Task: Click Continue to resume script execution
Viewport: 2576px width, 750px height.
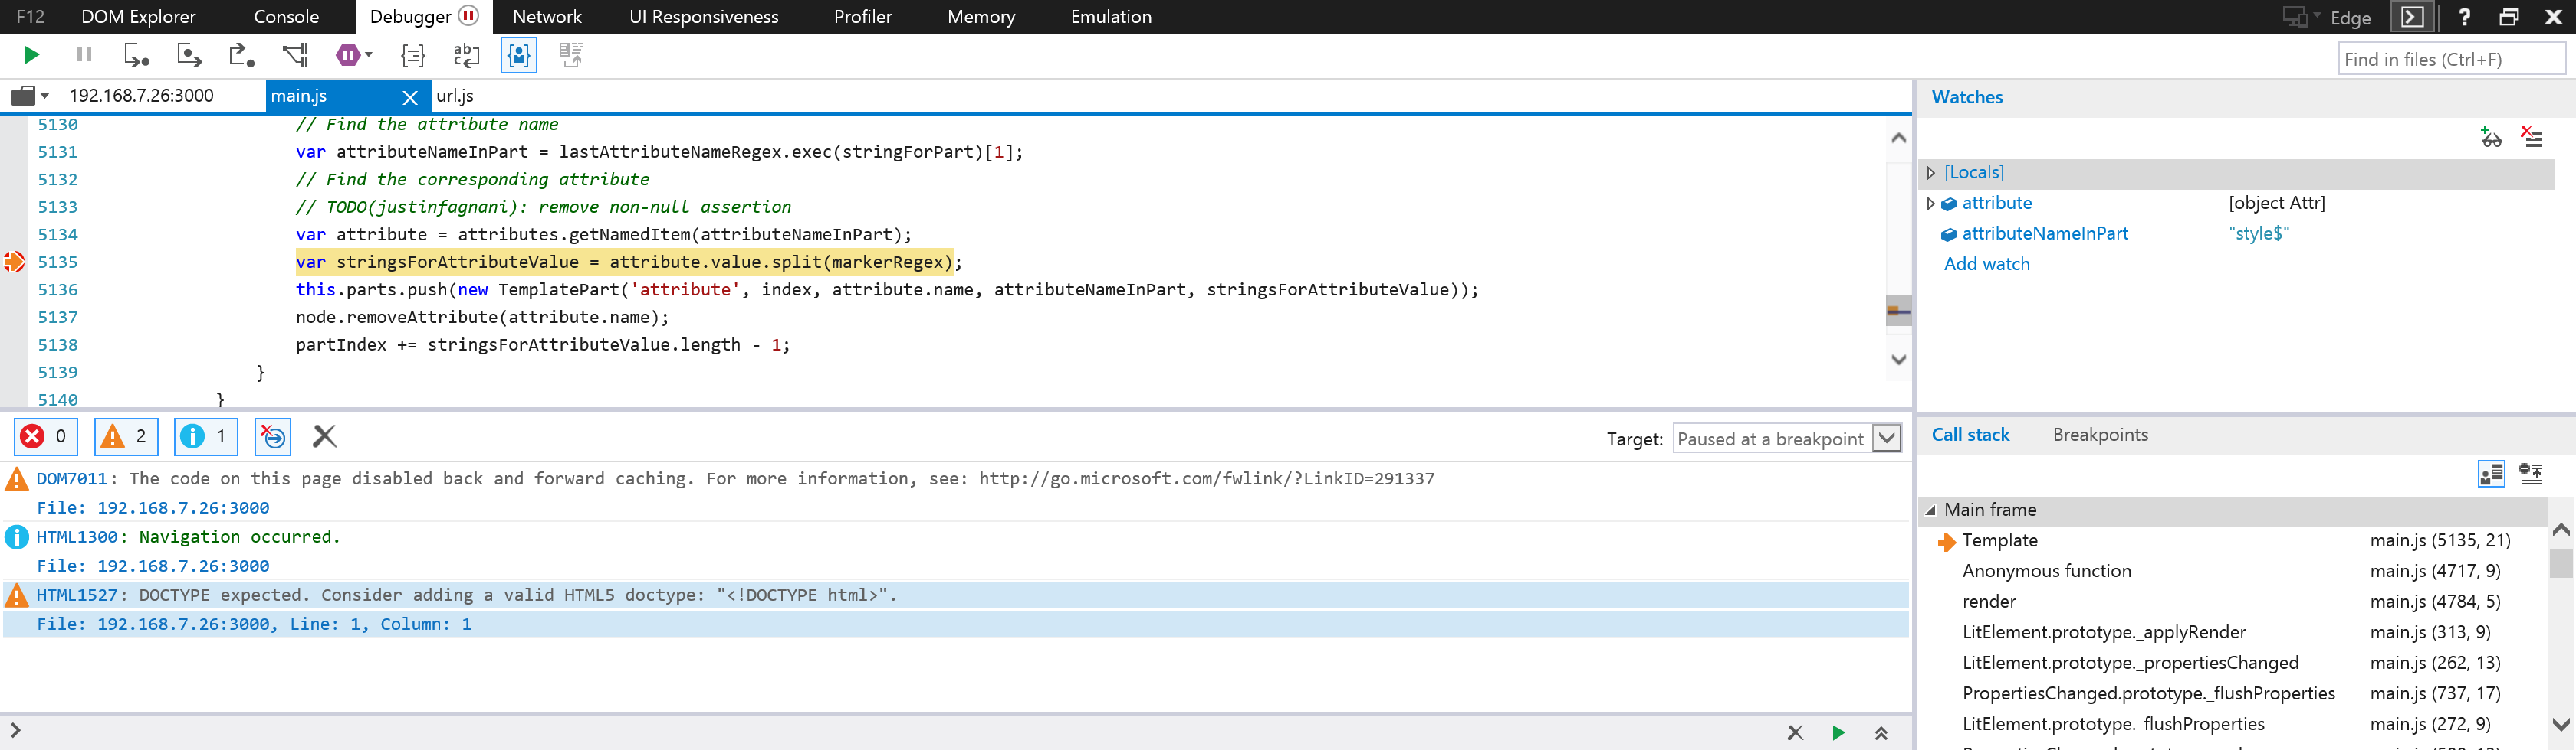Action: 30,55
